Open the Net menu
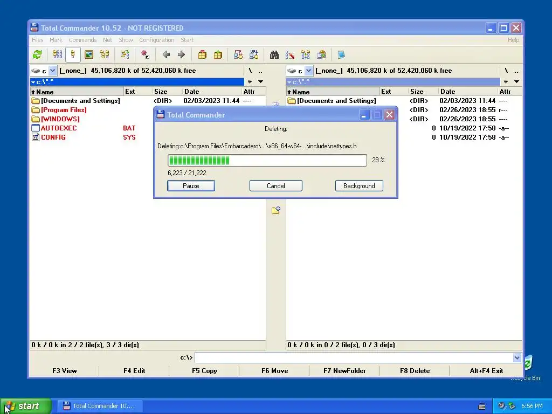 coord(107,40)
